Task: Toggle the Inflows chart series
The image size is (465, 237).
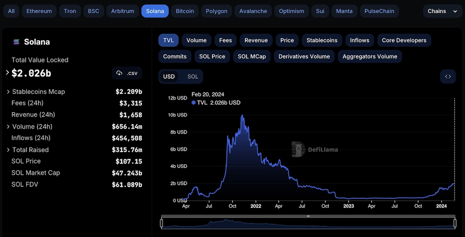Action: point(360,40)
